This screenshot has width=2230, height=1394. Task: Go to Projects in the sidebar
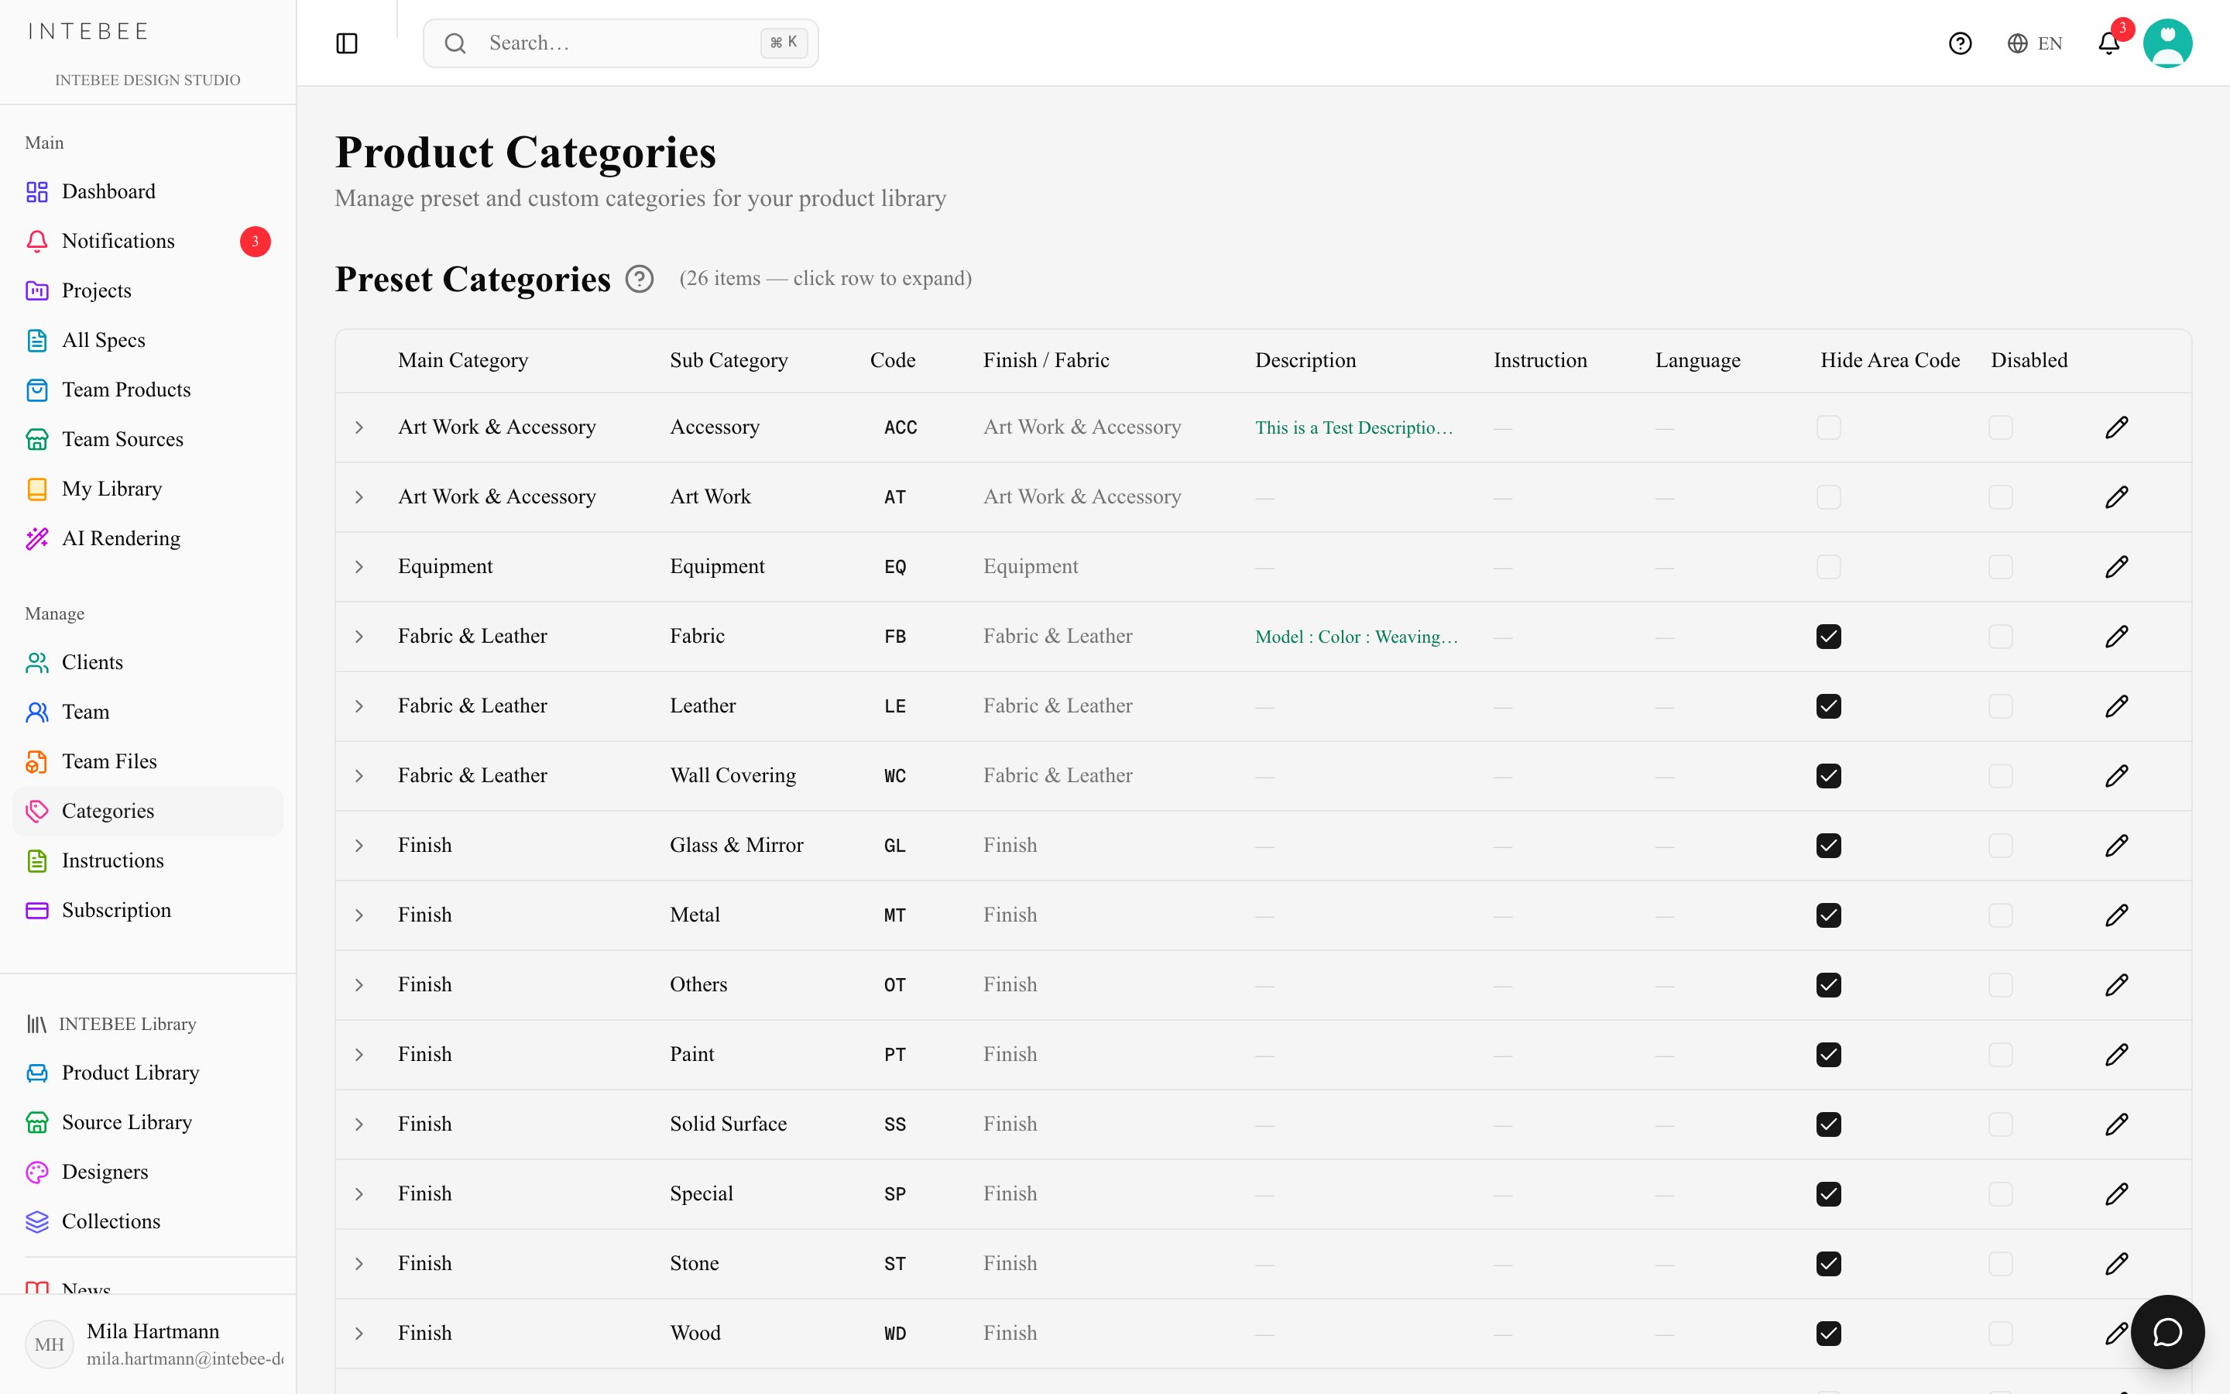point(147,290)
